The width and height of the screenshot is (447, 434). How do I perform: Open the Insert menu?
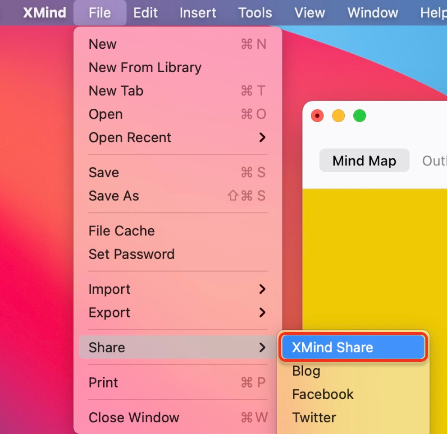(198, 13)
